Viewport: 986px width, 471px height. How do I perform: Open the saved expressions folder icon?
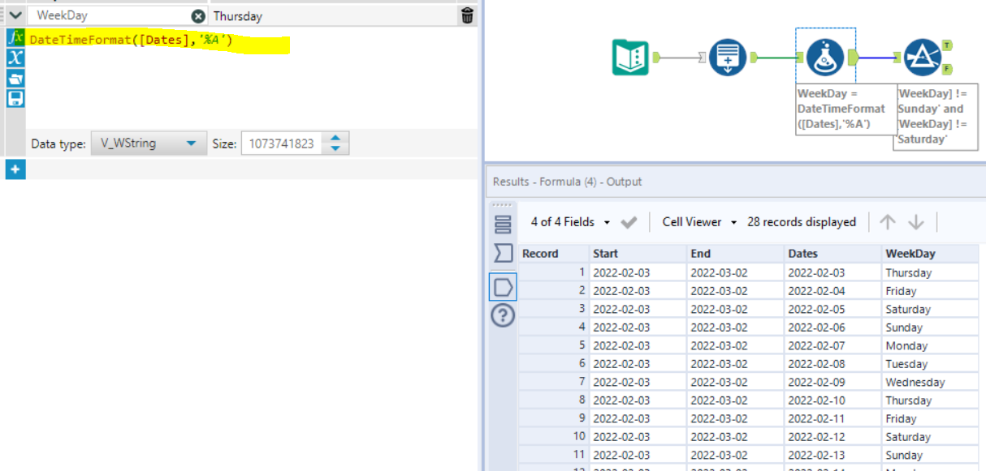[x=14, y=78]
